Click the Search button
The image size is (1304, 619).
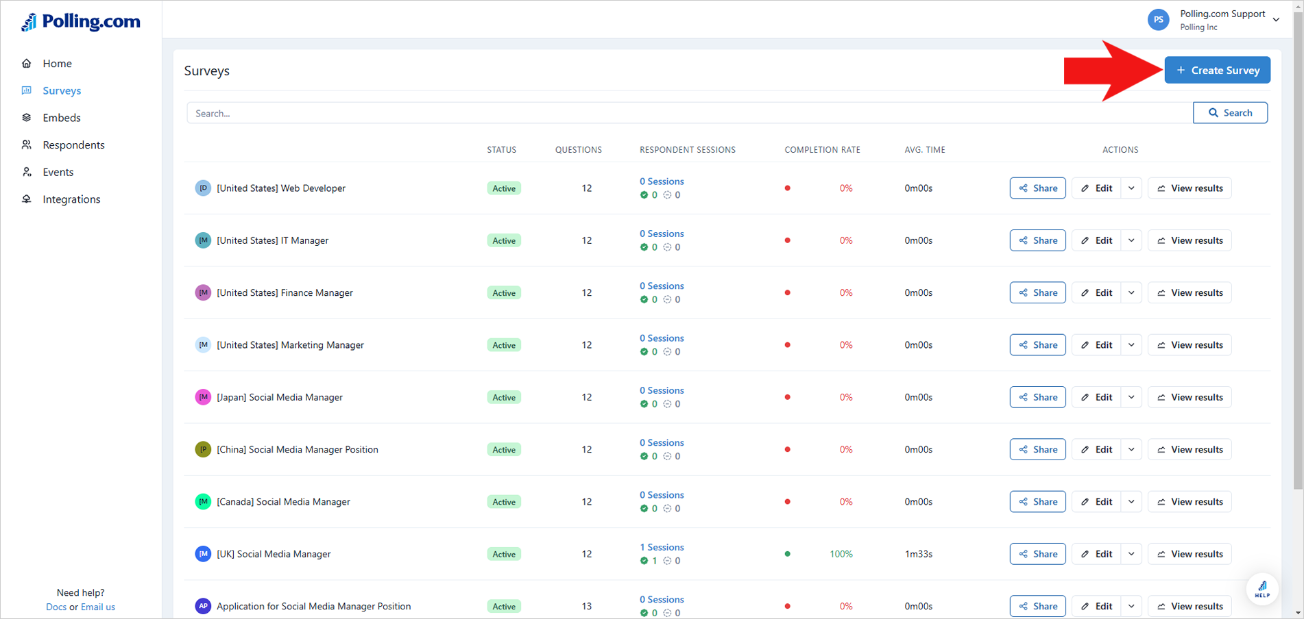1230,113
